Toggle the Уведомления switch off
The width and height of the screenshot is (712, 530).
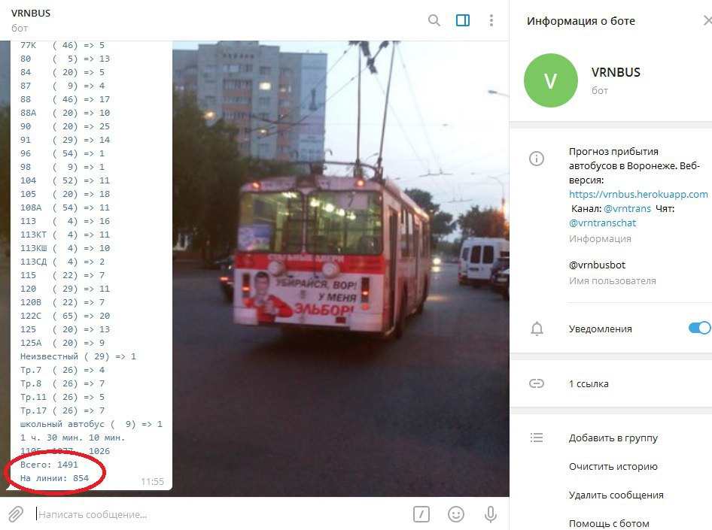tap(699, 328)
